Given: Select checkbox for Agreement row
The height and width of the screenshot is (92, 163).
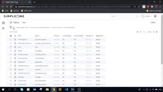Looking at the screenshot, I should [11, 62].
